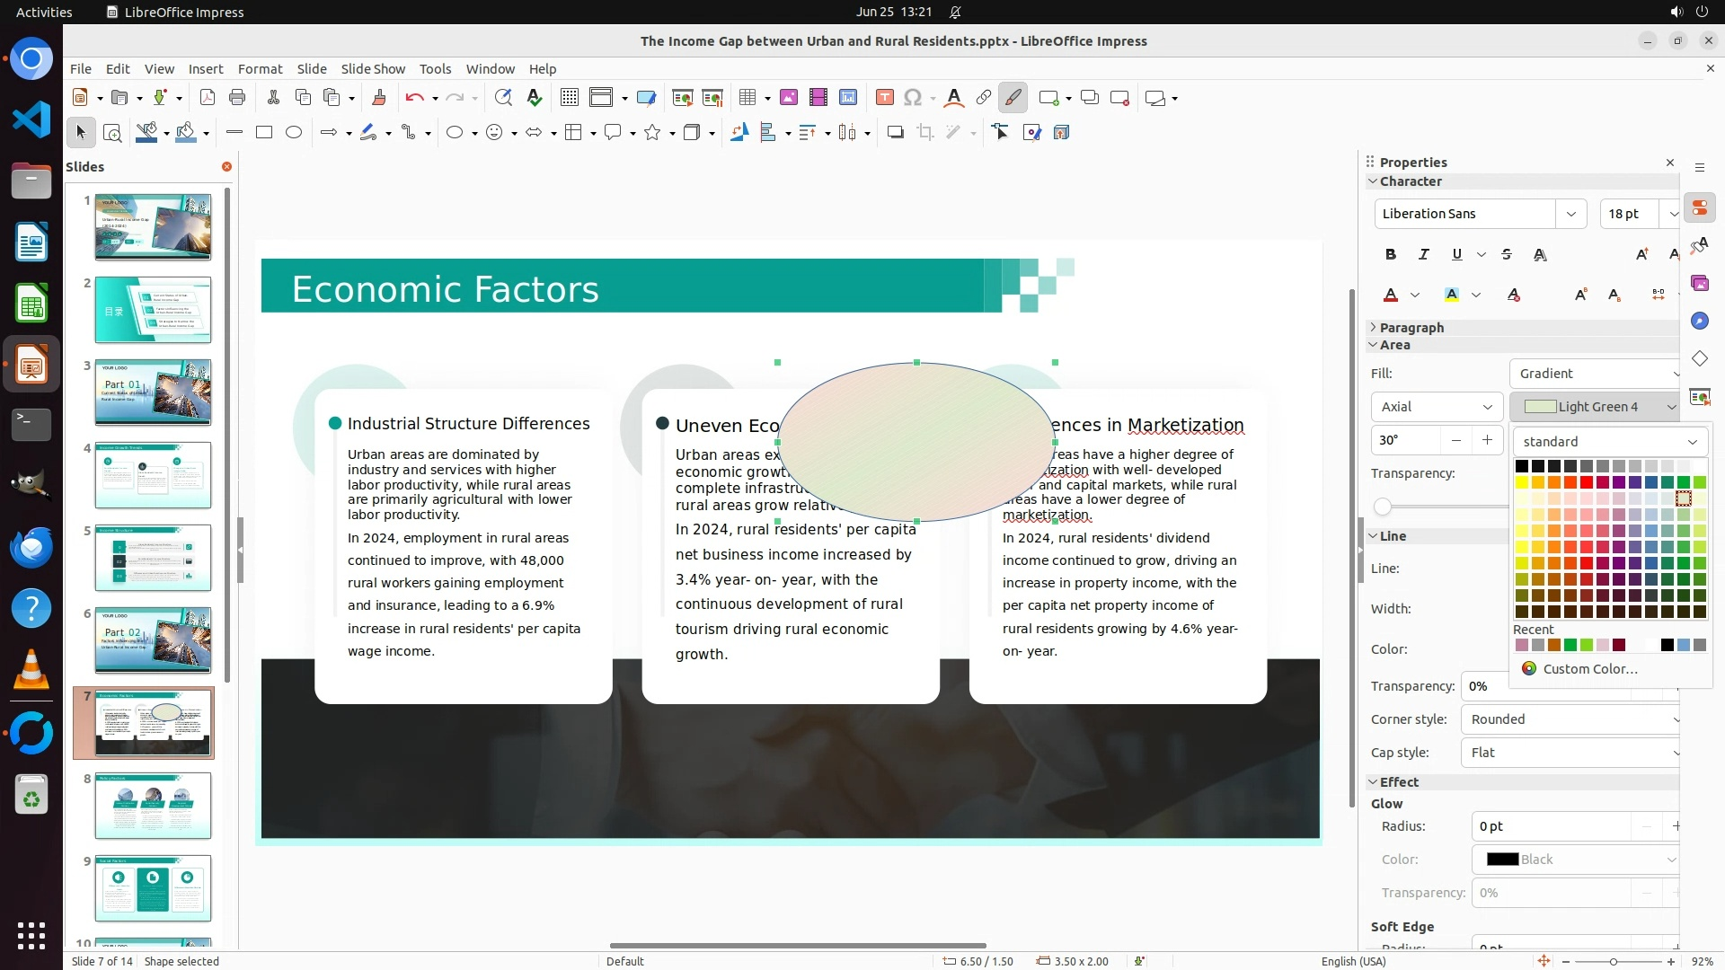Viewport: 1725px width, 970px height.
Task: Pick yellow swatch in the color palette
Action: (x=1522, y=482)
